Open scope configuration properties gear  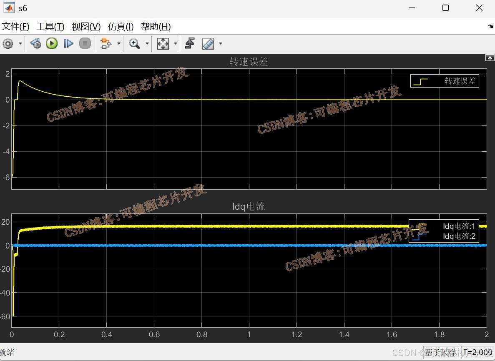click(x=8, y=43)
